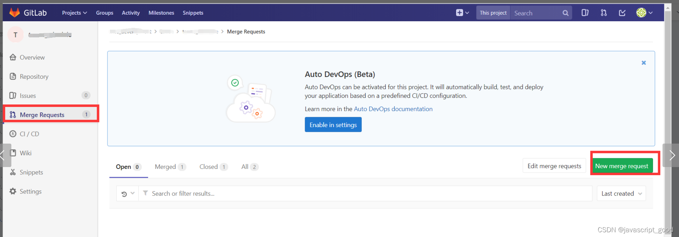Switch to the Merged tab
679x237 pixels.
tap(170, 167)
